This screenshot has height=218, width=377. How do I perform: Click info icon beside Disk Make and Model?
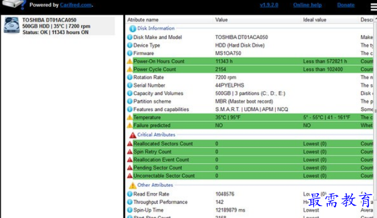point(130,37)
